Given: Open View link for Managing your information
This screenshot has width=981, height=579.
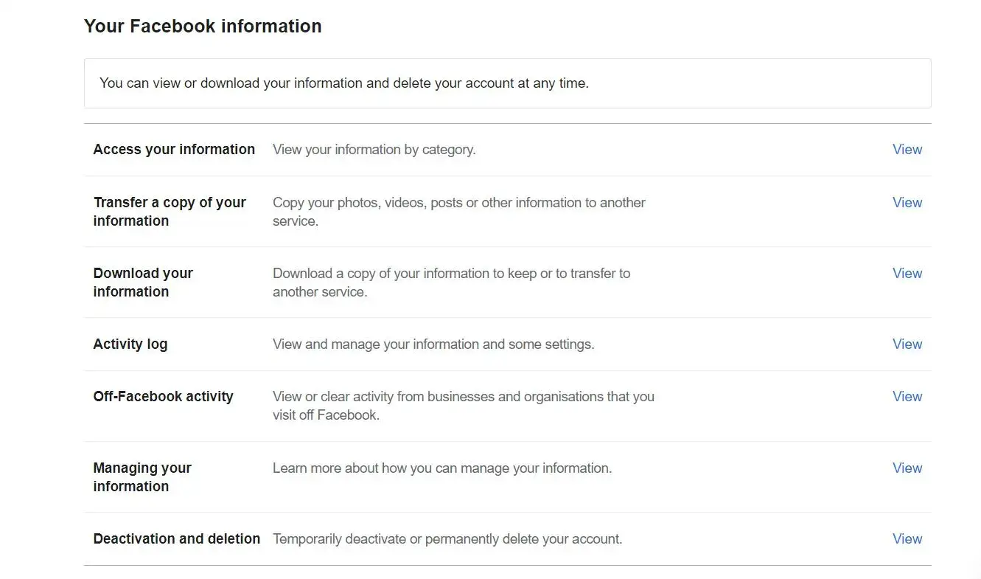Looking at the screenshot, I should [907, 468].
